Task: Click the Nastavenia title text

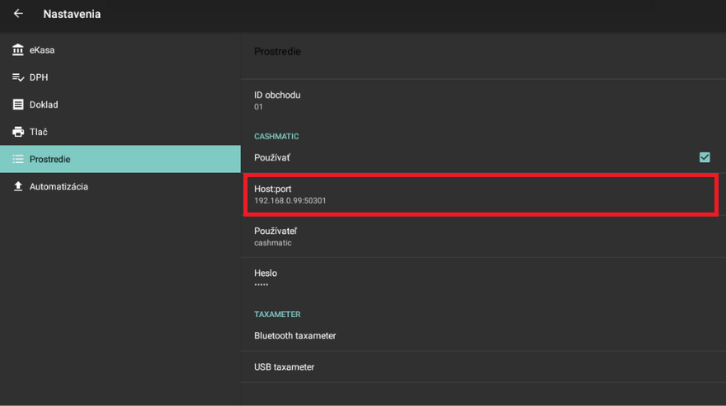Action: coord(72,14)
